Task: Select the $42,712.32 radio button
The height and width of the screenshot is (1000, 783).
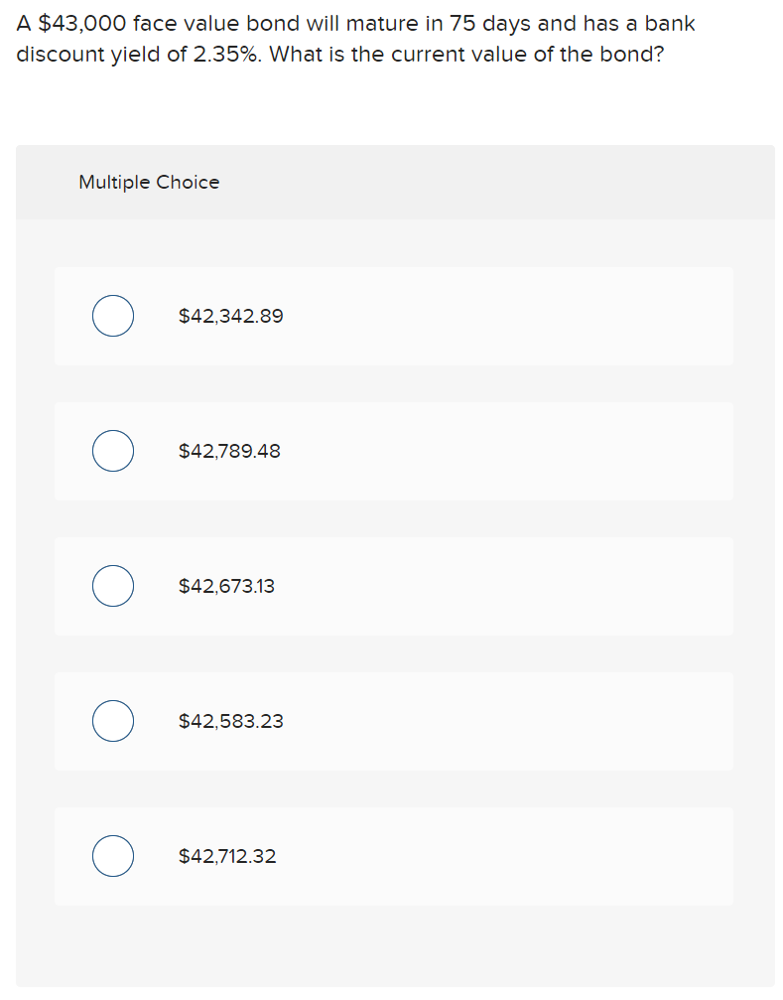Action: [113, 856]
